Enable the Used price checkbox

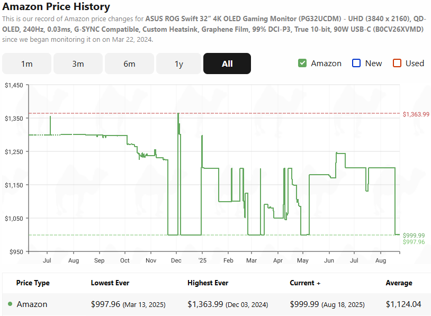click(397, 63)
